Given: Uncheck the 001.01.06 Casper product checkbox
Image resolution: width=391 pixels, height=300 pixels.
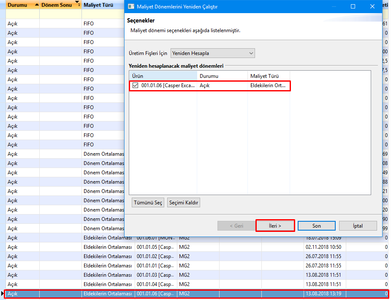Looking at the screenshot, I should pyautogui.click(x=135, y=85).
